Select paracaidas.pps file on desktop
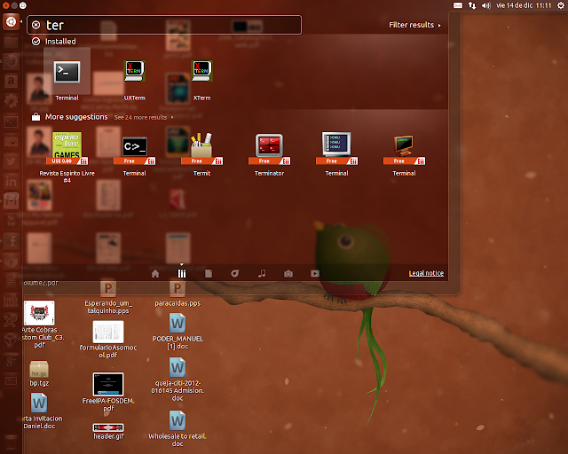Viewport: 568px width, 454px height. coord(177,294)
